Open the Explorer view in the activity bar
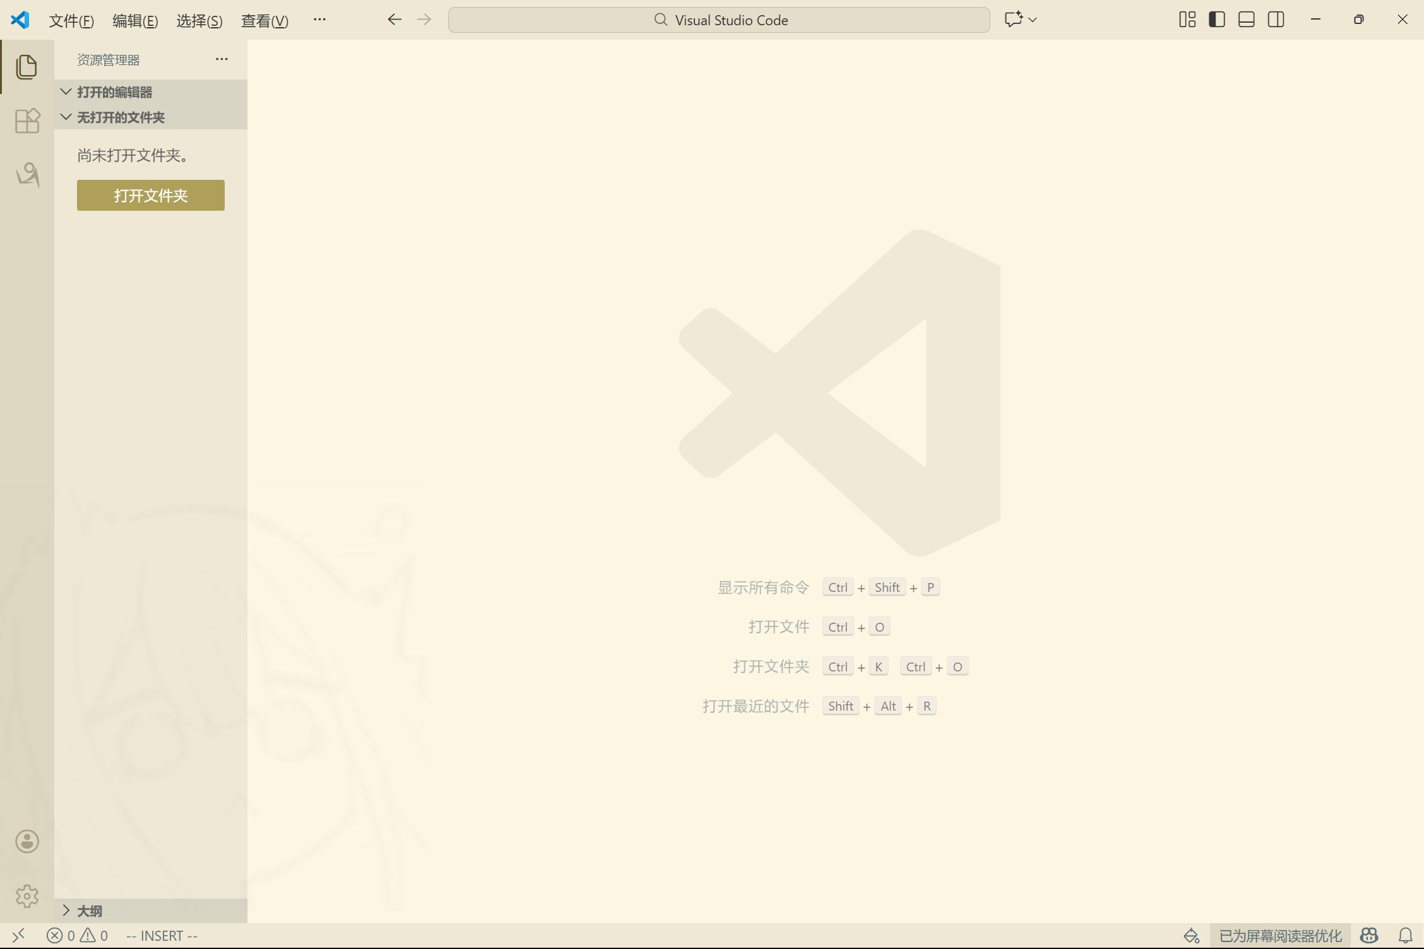 [x=27, y=67]
